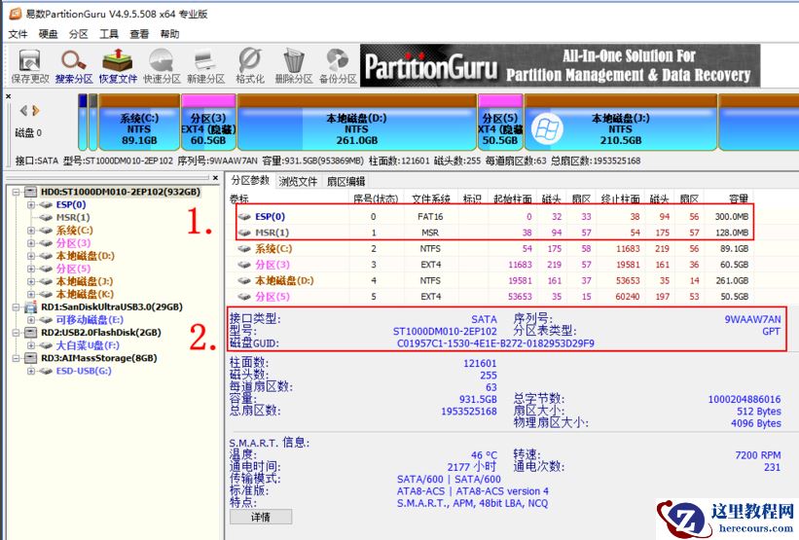
Task: Select 本地磁盘(D:) block in disk map
Action: click(357, 123)
